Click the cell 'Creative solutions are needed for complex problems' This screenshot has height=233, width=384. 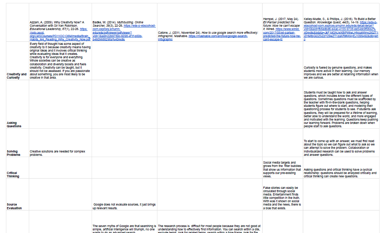point(60,143)
